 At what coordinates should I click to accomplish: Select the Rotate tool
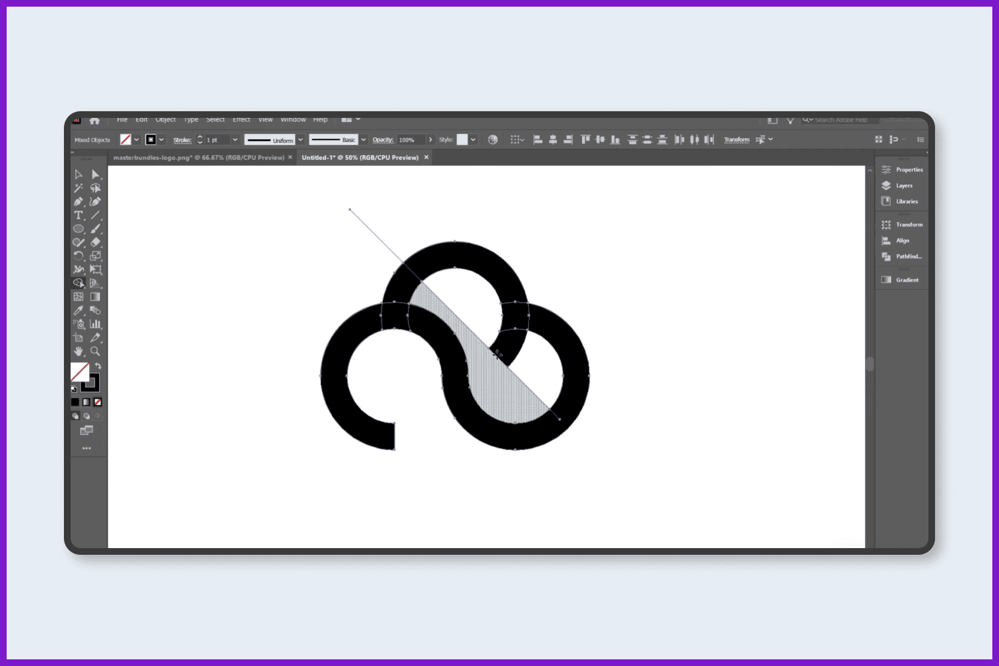point(79,256)
